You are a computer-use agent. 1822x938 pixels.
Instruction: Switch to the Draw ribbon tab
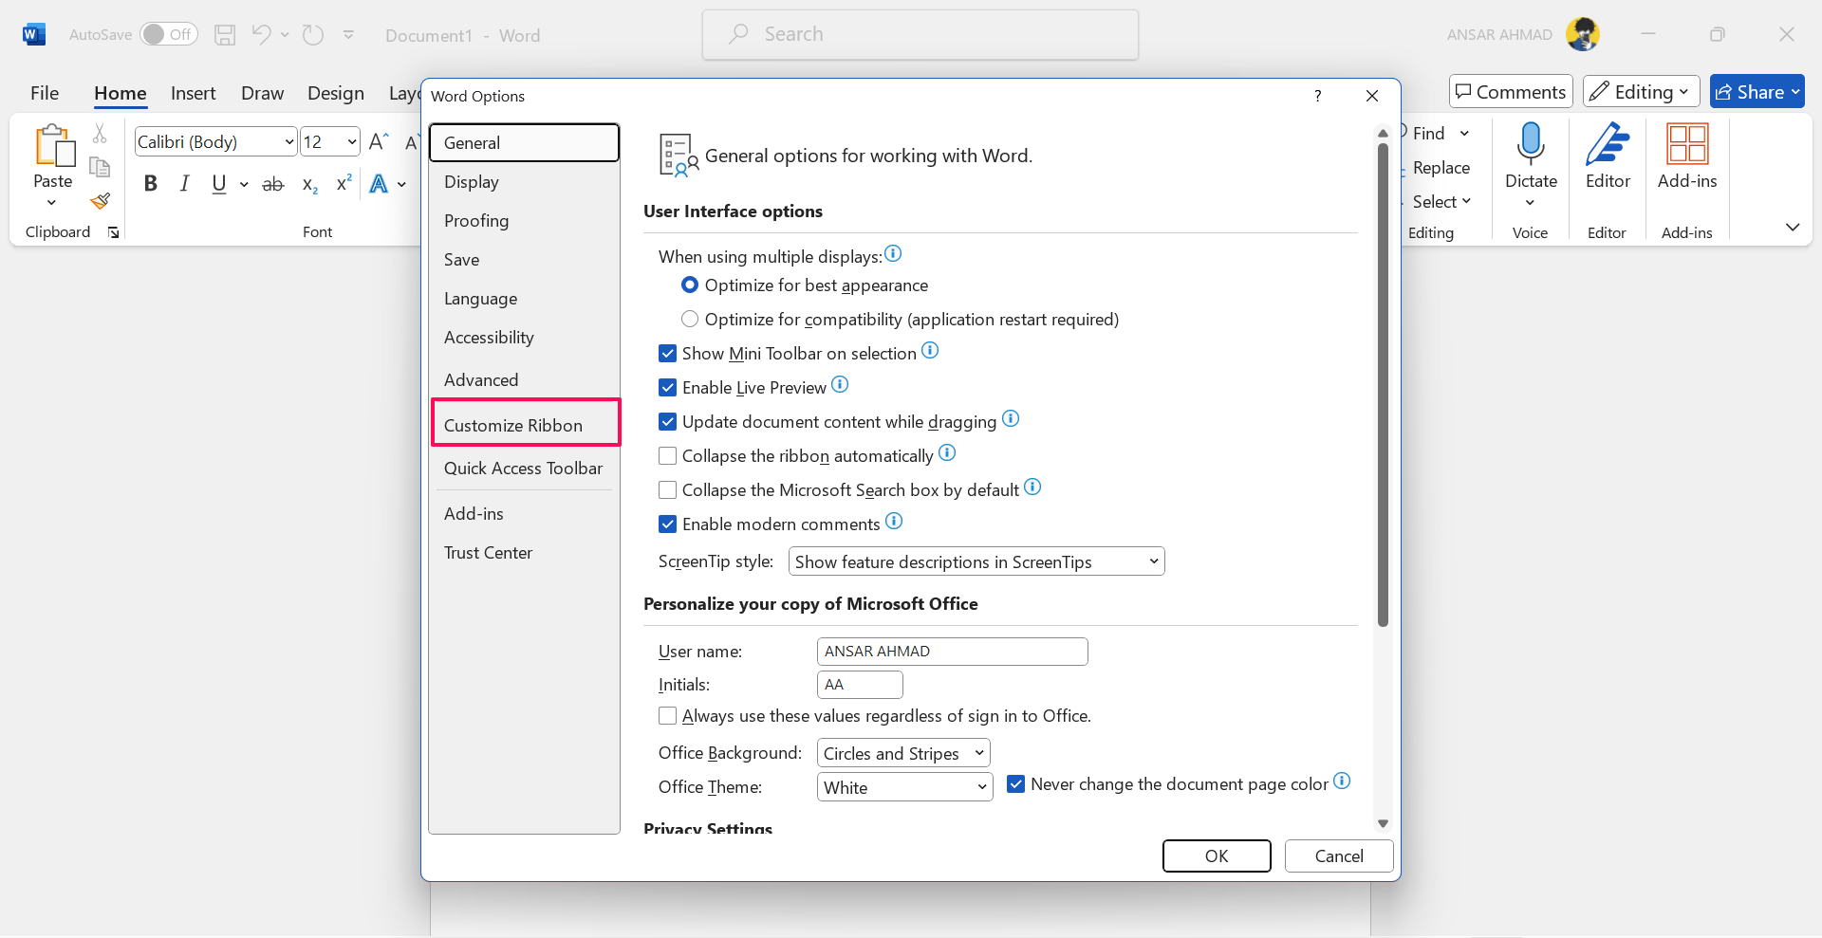pos(262,93)
